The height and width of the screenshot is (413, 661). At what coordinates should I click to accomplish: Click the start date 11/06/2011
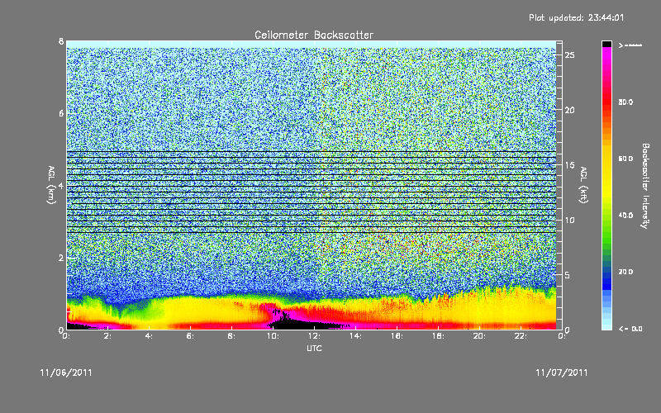pos(66,373)
